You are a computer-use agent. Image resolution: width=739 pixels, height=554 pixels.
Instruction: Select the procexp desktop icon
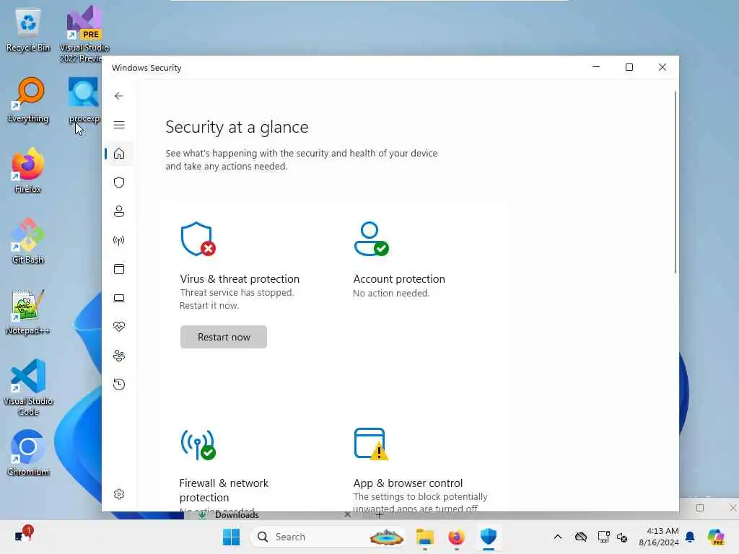[84, 100]
